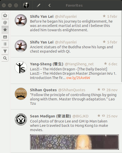The height and width of the screenshot is (153, 122).
Task: Click retweet icon on Sean Madigan tweet
Action: click(103, 116)
